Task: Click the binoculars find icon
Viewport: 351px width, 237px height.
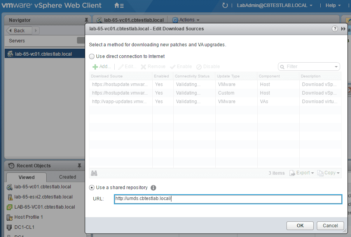Action: click(x=94, y=173)
